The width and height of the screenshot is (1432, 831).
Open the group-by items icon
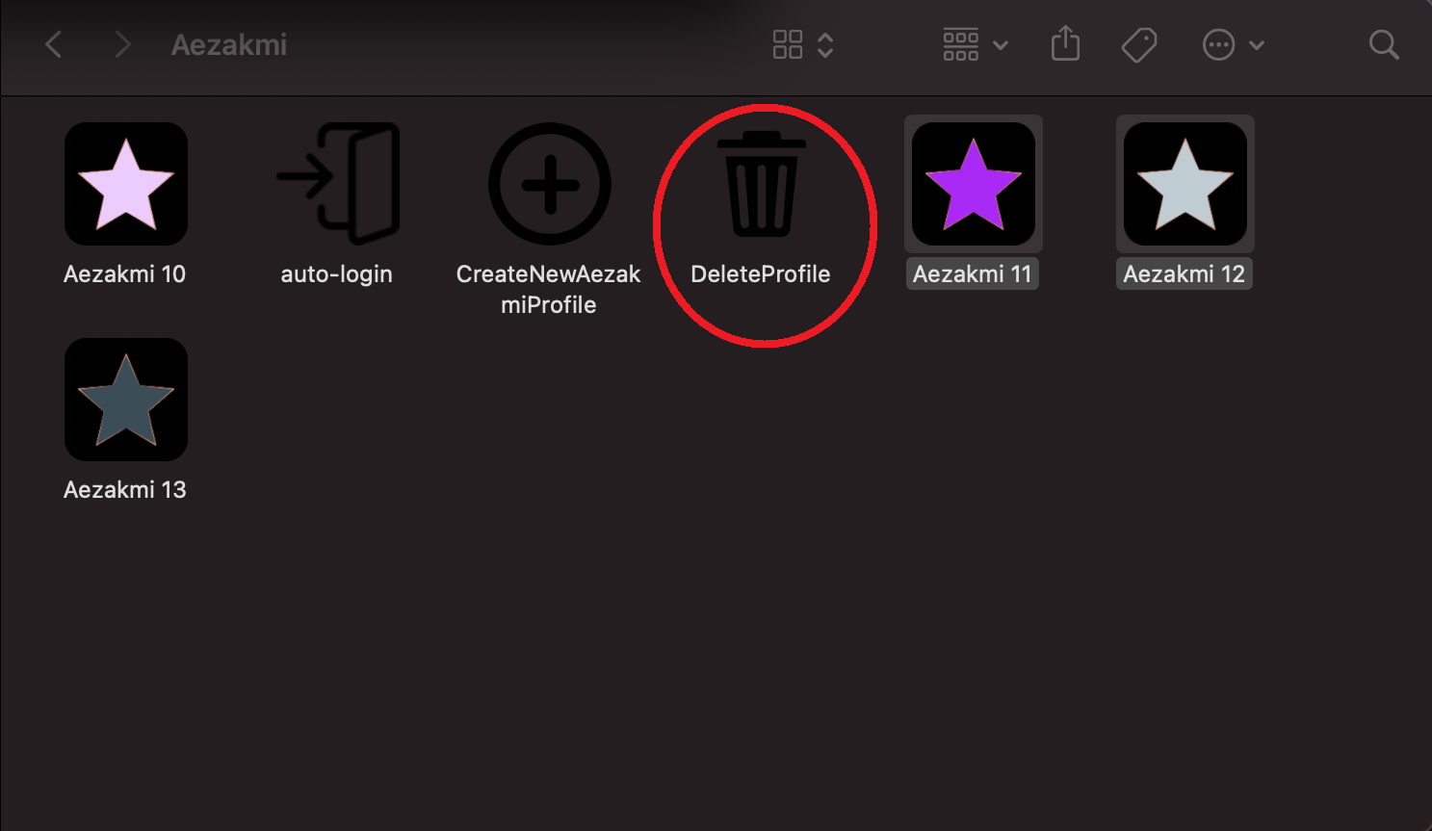(961, 44)
